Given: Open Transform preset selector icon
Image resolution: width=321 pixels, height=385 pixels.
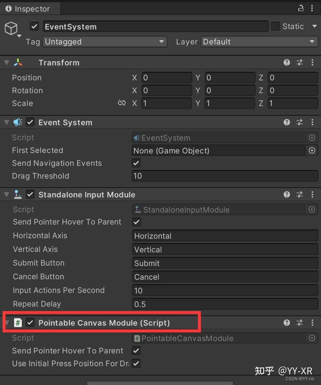Looking at the screenshot, I should coord(300,62).
